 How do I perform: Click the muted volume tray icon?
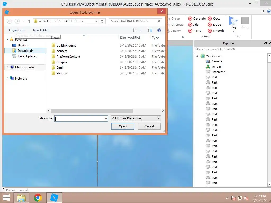coord(246,198)
